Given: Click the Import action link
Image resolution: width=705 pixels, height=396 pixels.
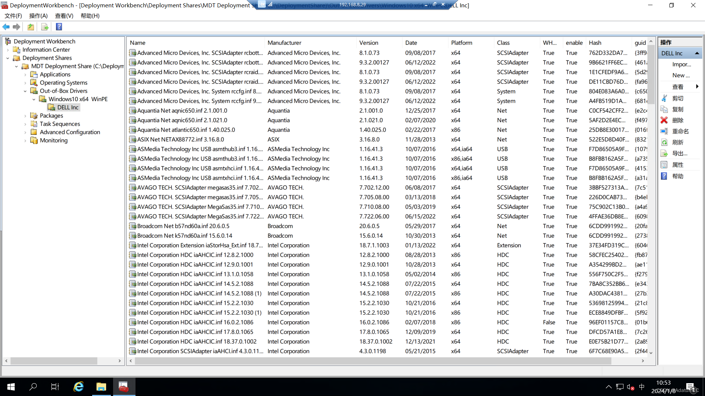Looking at the screenshot, I should [x=681, y=64].
